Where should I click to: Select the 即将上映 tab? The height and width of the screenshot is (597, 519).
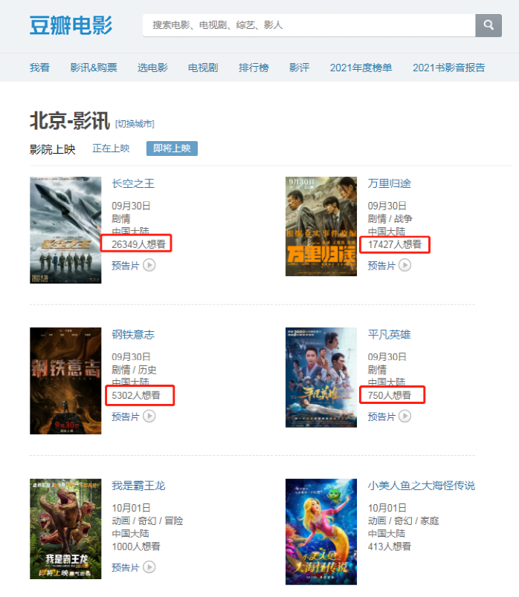tap(172, 148)
